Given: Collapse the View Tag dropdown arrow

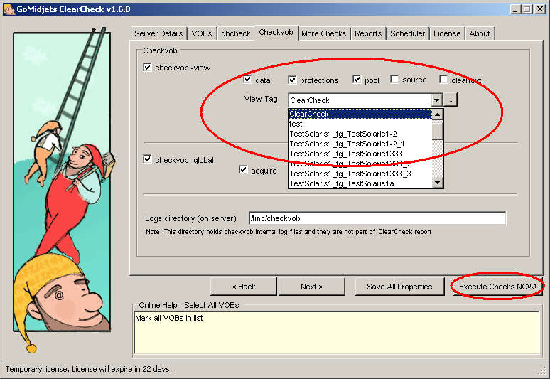Looking at the screenshot, I should pos(436,100).
